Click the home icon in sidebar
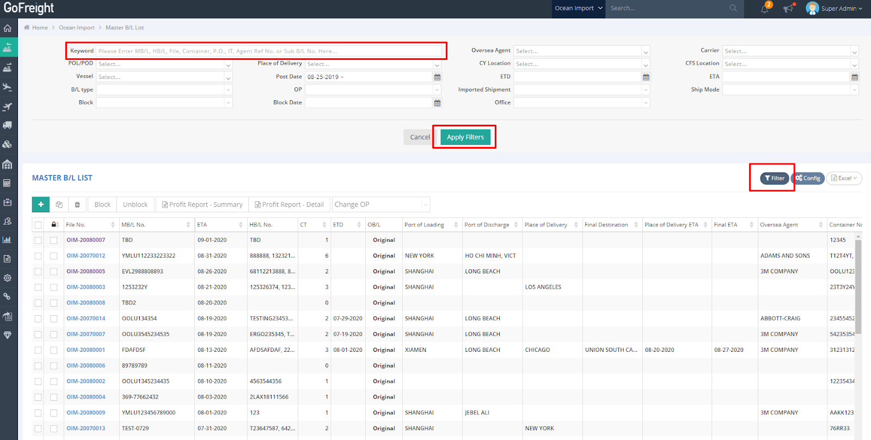Viewport: 871px width, 440px height. click(x=8, y=28)
